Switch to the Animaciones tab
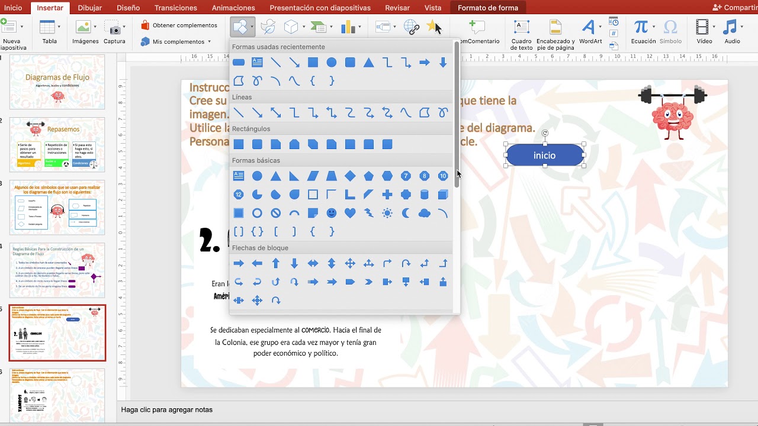Image resolution: width=758 pixels, height=426 pixels. tap(233, 8)
